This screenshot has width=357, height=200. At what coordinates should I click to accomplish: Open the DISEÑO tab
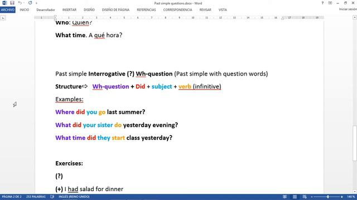[x=89, y=10]
